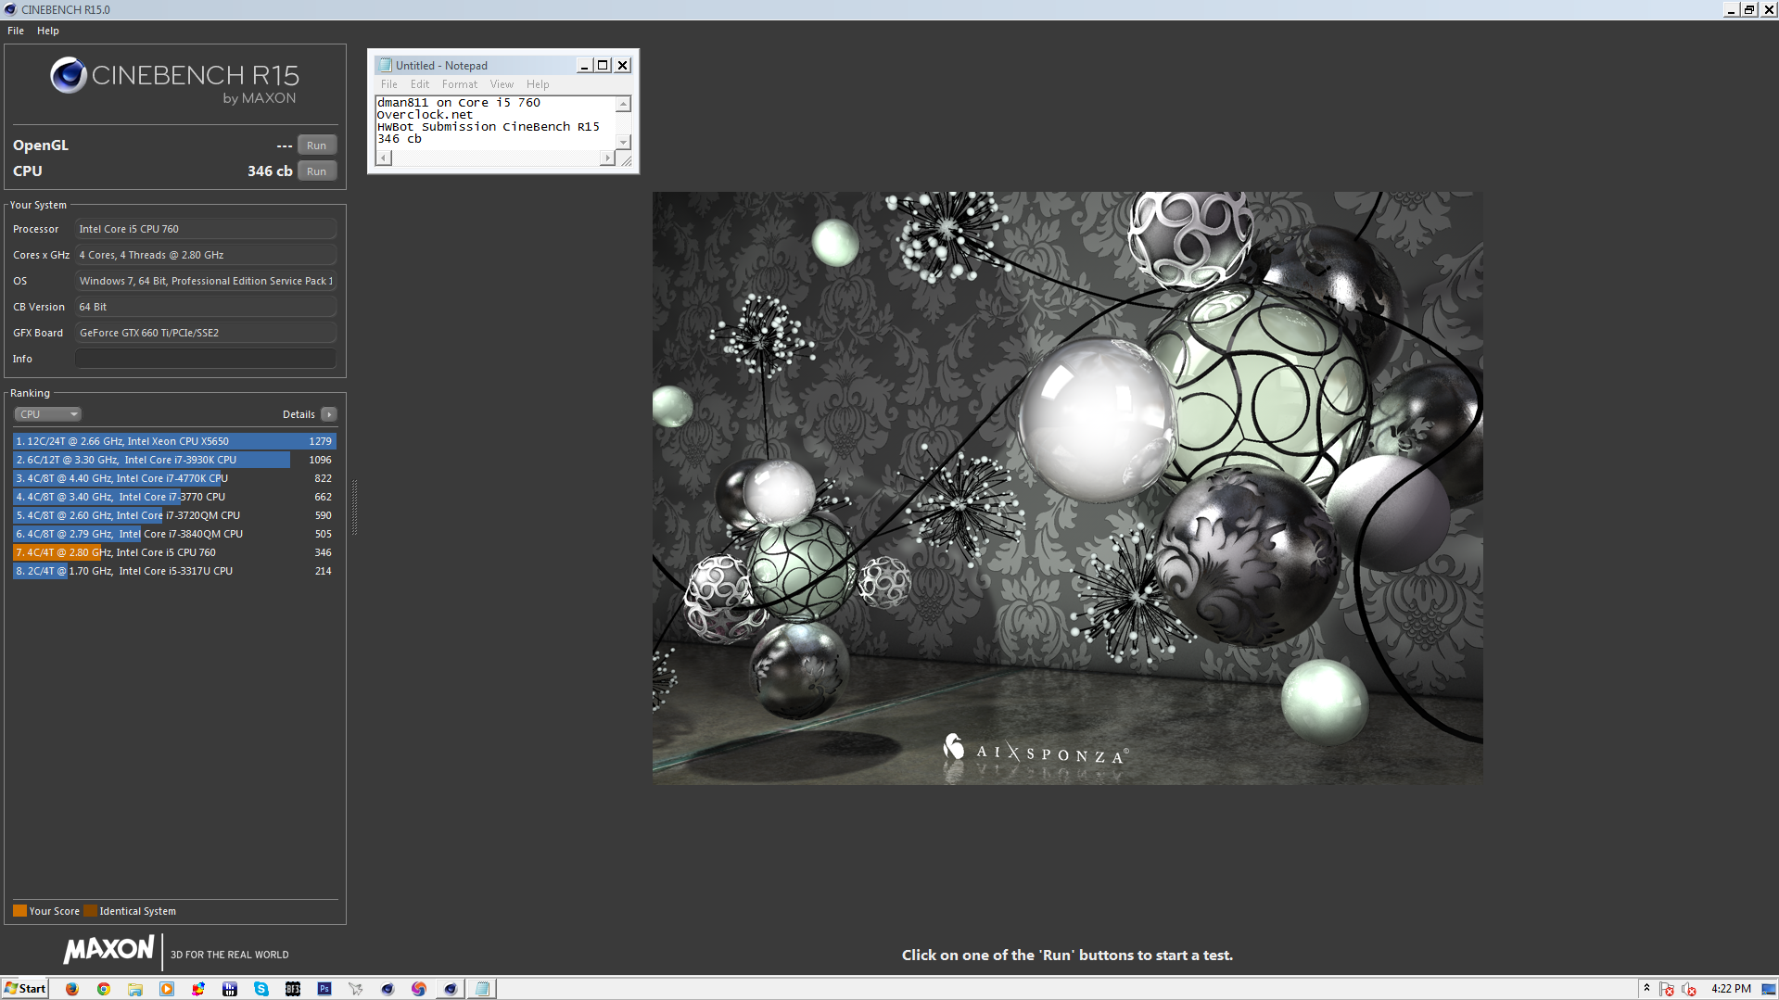1779x1000 pixels.
Task: Run the CPU benchmark test
Action: tap(316, 171)
